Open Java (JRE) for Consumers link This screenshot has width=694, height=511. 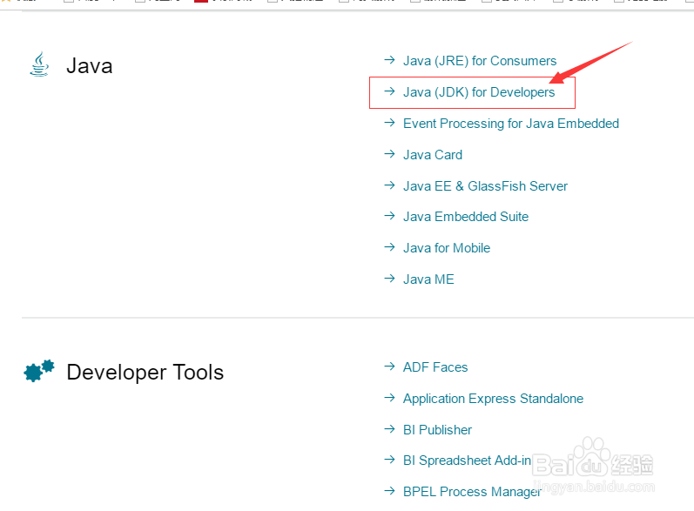pos(480,61)
